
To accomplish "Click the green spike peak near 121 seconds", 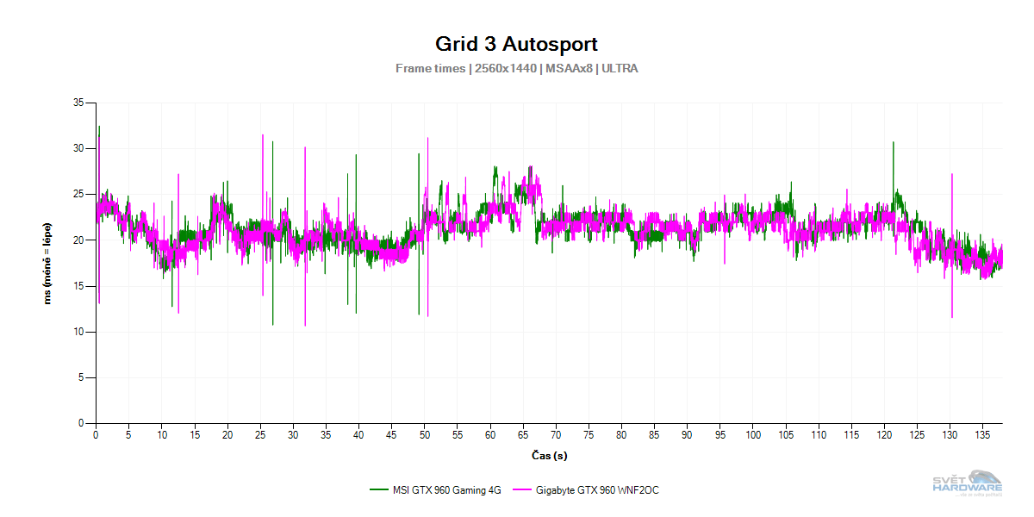I will tap(893, 143).
